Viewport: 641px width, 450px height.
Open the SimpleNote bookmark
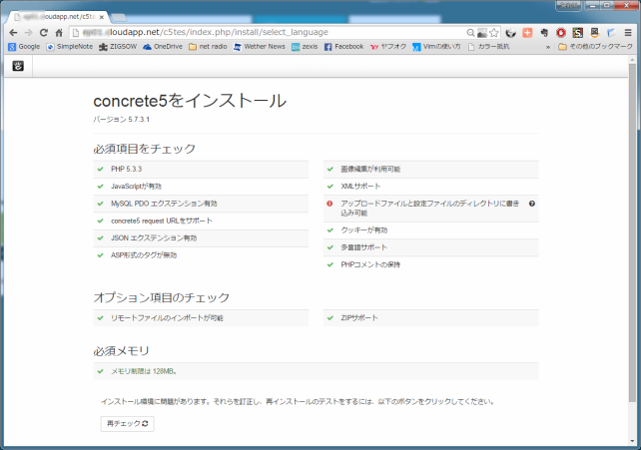pos(70,47)
